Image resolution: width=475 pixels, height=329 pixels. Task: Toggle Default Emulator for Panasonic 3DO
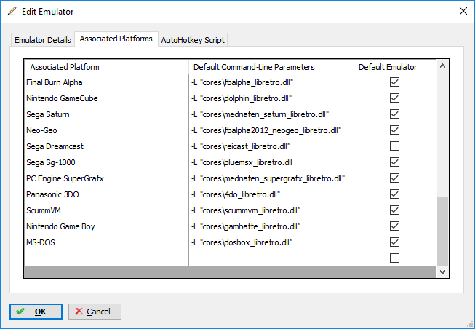394,194
